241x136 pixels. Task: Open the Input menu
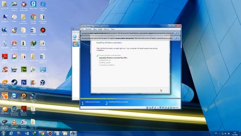point(100,29)
